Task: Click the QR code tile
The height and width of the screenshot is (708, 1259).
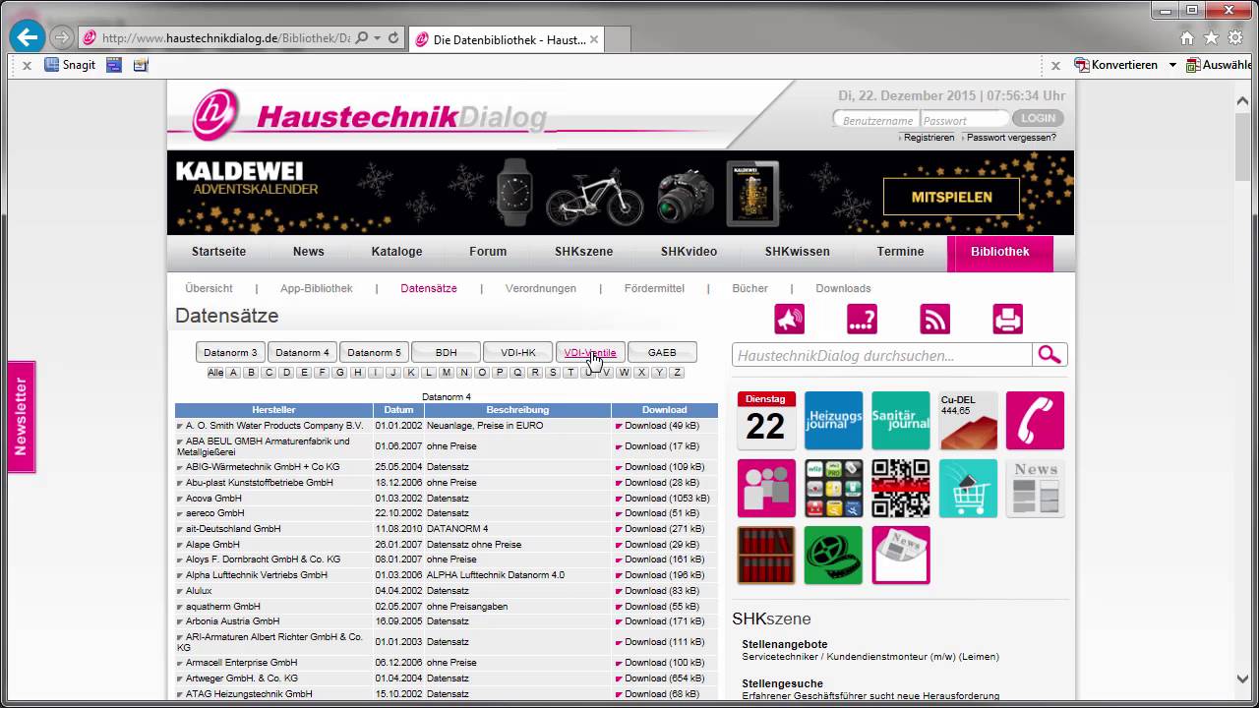Action: [x=901, y=488]
